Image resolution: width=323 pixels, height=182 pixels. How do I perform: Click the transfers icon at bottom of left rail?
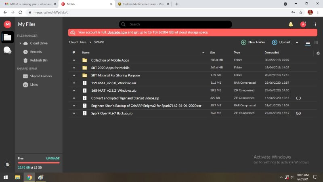click(x=7, y=165)
